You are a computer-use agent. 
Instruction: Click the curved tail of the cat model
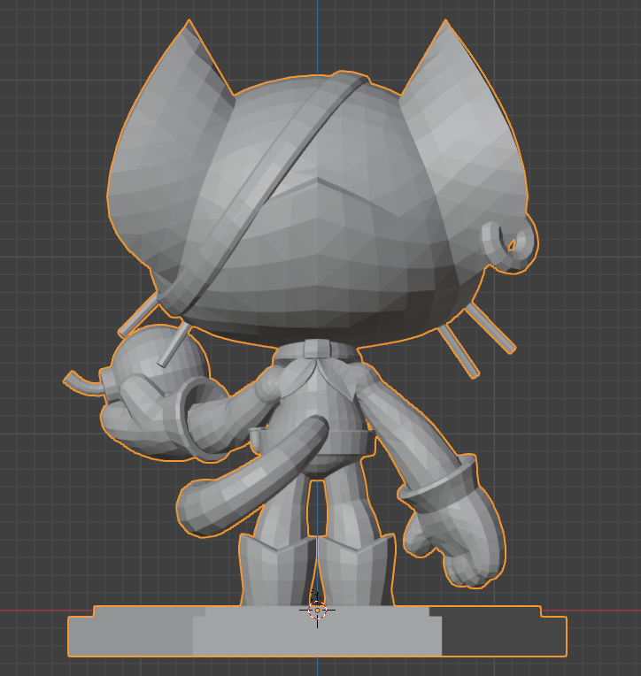point(252,477)
